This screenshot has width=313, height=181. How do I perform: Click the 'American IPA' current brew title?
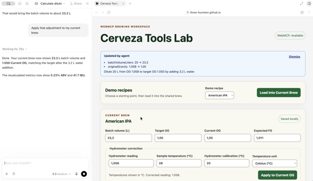coord(118,121)
